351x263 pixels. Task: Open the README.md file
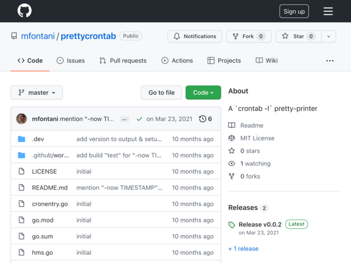click(x=50, y=187)
